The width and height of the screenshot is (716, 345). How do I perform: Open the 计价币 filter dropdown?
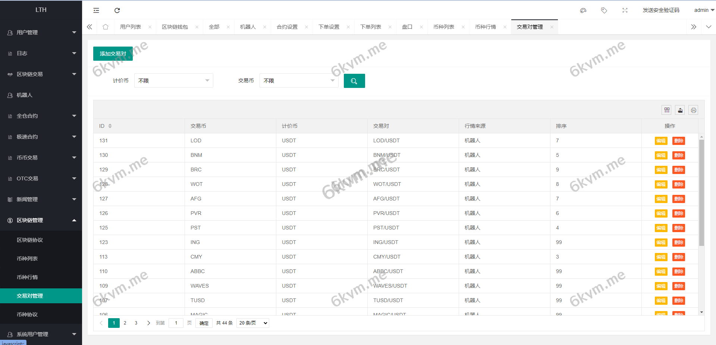click(x=173, y=80)
